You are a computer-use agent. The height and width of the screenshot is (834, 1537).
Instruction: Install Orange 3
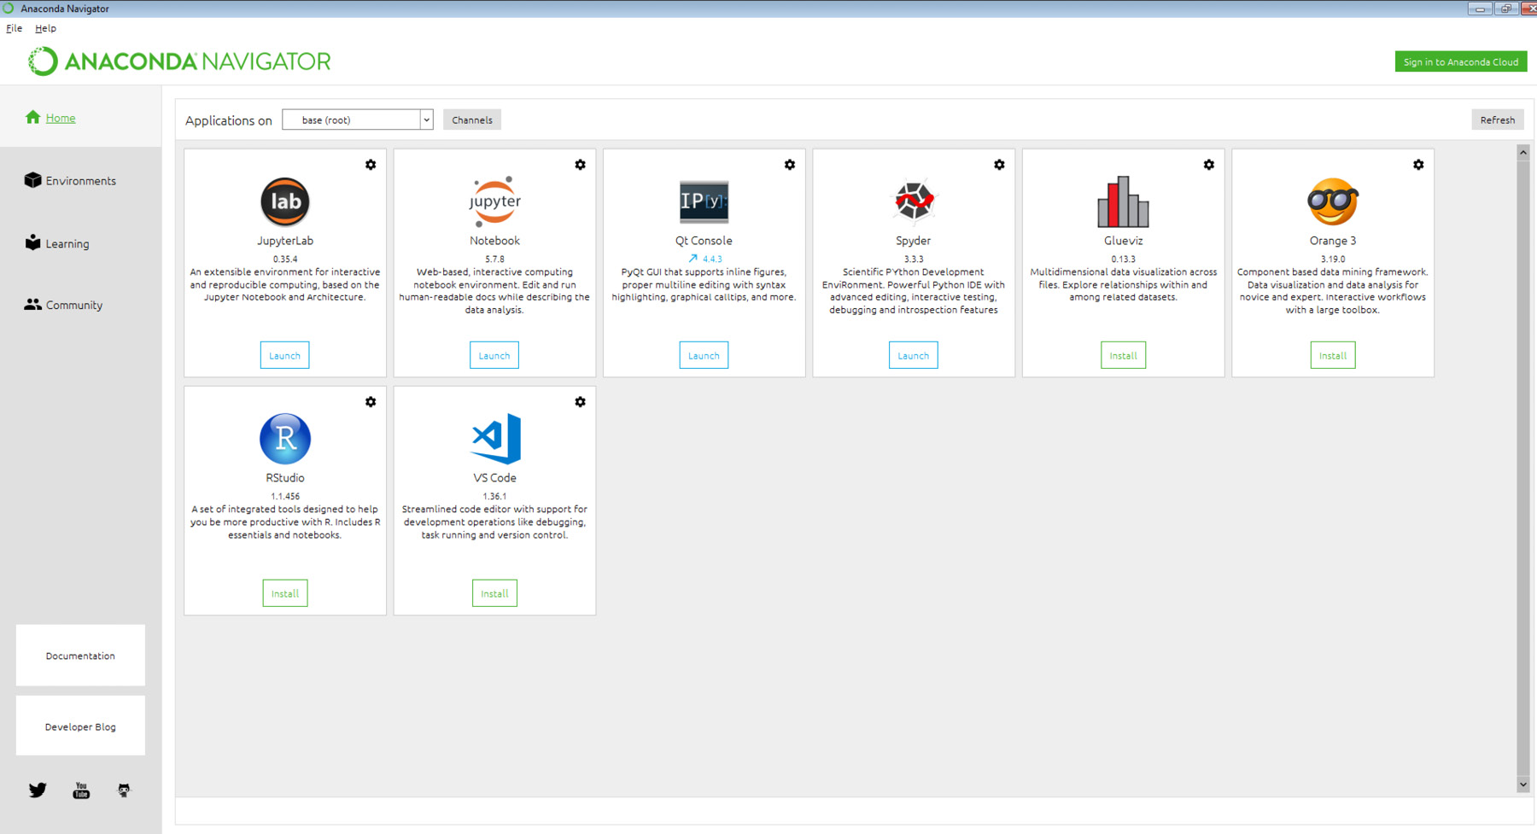[x=1333, y=355]
